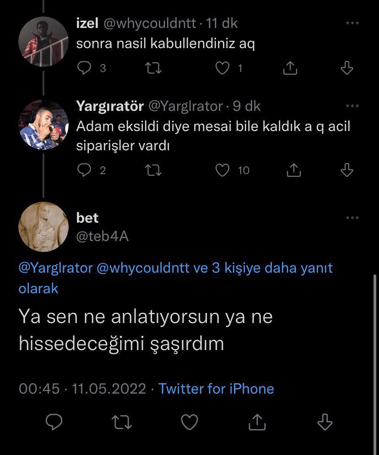Reply to bet's main tweet
This screenshot has width=379, height=455.
pyautogui.click(x=54, y=422)
